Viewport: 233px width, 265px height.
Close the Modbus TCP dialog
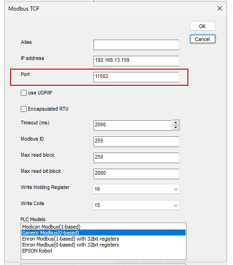pos(220,8)
